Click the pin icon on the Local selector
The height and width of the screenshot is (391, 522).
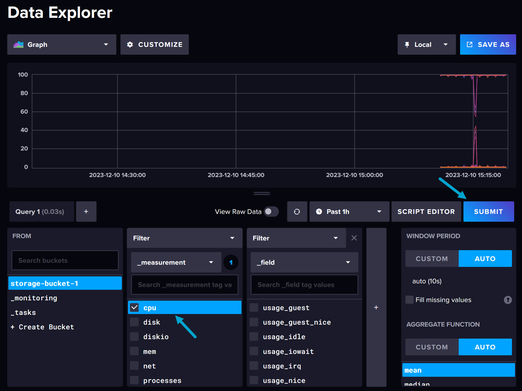pyautogui.click(x=407, y=44)
